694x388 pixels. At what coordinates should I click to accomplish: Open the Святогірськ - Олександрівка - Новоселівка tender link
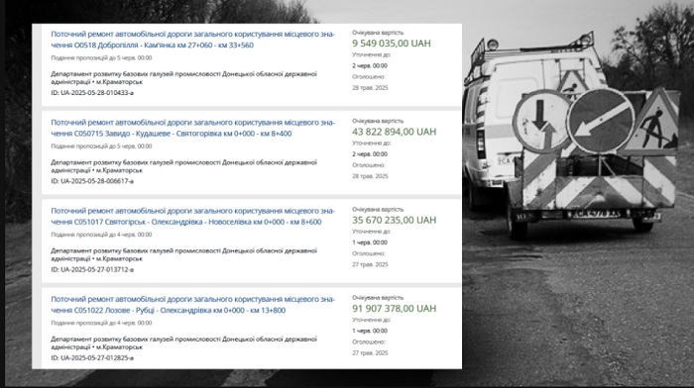(192, 216)
